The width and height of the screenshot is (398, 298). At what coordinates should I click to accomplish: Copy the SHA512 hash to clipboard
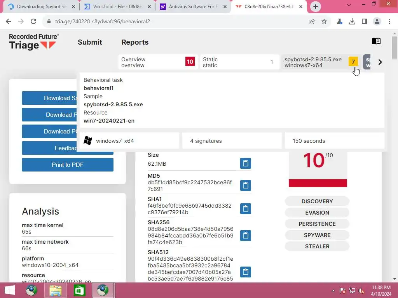246,272
